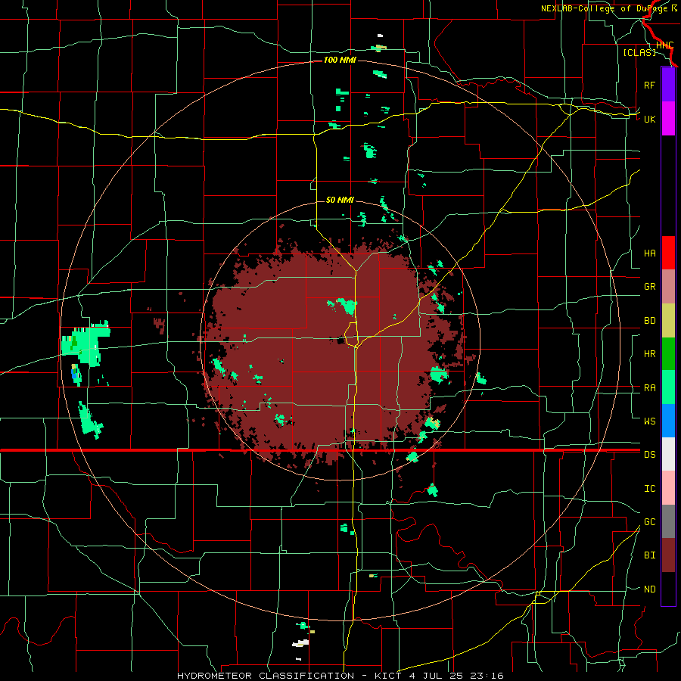The image size is (681, 681).
Task: Click the RF legend label
Action: coord(649,85)
